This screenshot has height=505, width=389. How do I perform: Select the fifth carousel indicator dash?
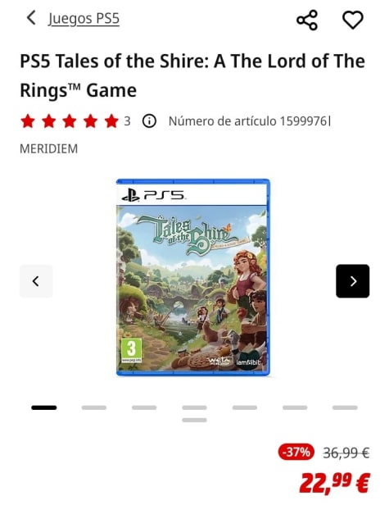(245, 407)
